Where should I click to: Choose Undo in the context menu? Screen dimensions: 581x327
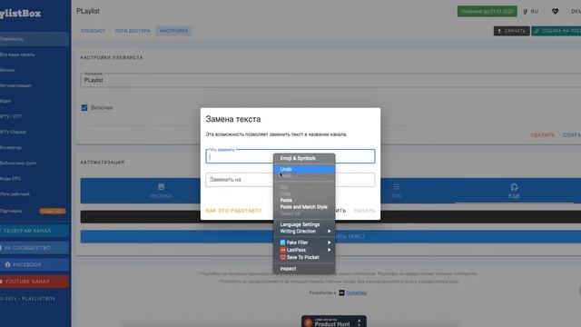(x=304, y=169)
